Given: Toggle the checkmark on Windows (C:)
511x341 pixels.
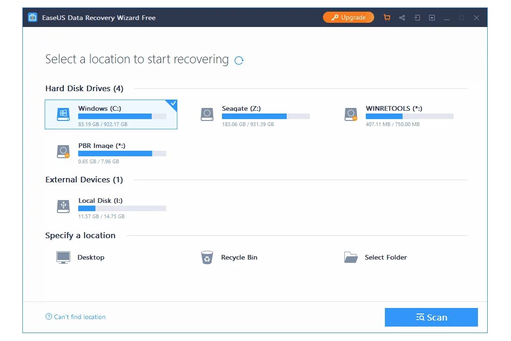Looking at the screenshot, I should [x=173, y=104].
